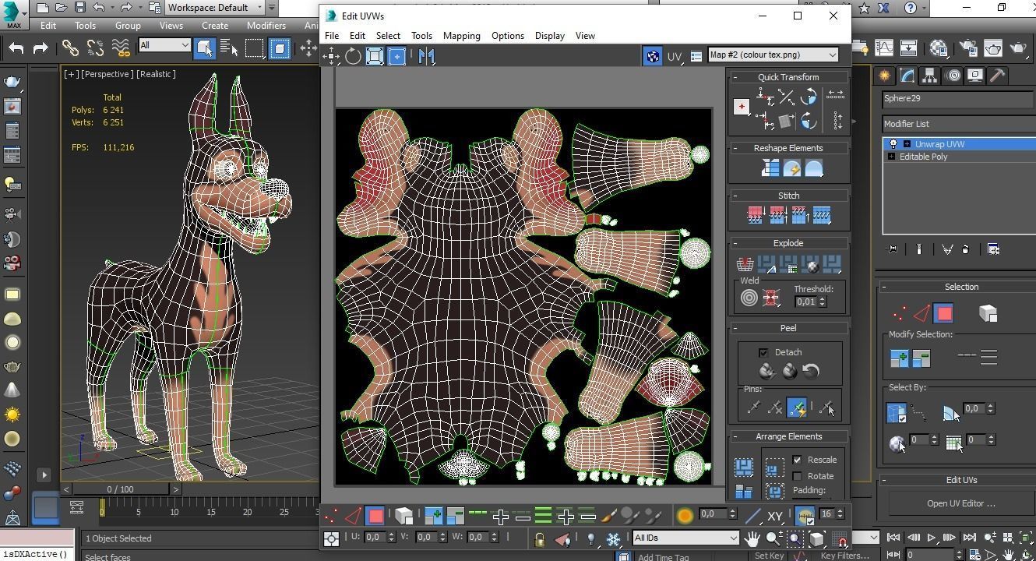Open the Modifier List dropdown
The height and width of the screenshot is (561, 1036).
[x=959, y=124]
